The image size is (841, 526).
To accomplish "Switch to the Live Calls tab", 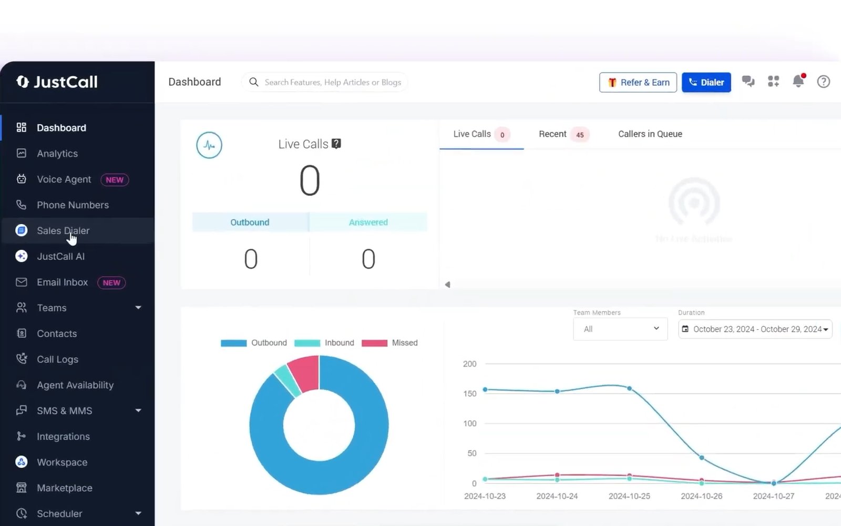I will pos(481,134).
